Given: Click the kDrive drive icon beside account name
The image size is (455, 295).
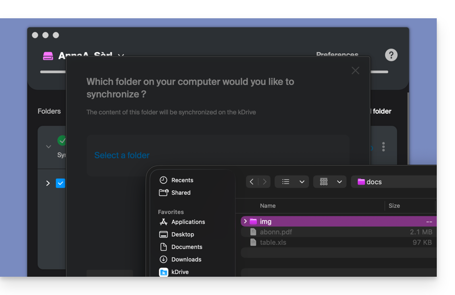Looking at the screenshot, I should [48, 56].
